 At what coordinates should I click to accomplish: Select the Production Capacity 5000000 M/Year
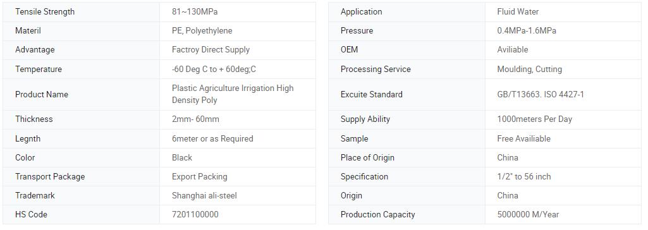pyautogui.click(x=528, y=214)
